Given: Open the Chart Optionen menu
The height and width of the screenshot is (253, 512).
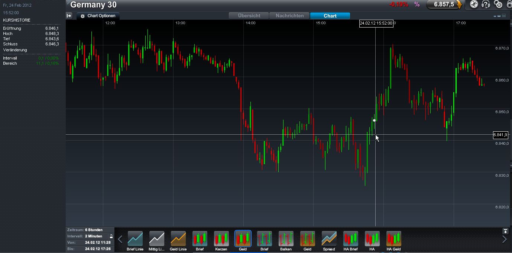Looking at the screenshot, I should click(98, 16).
